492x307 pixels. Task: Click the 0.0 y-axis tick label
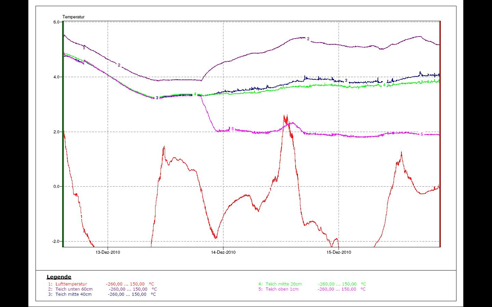[x=57, y=187]
